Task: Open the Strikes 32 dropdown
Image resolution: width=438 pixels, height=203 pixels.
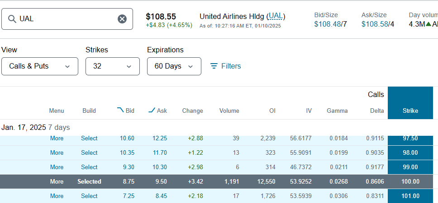Action: [x=113, y=66]
